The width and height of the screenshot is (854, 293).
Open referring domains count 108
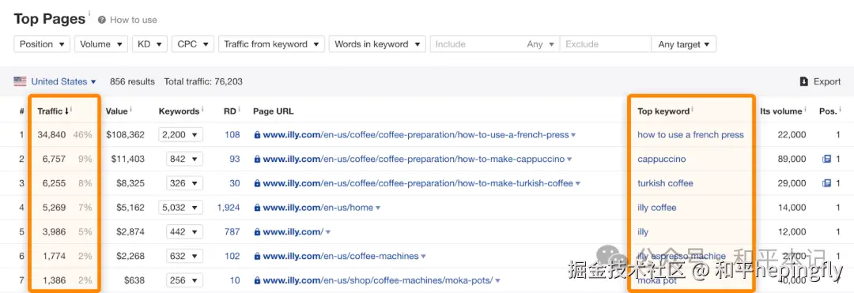(232, 134)
